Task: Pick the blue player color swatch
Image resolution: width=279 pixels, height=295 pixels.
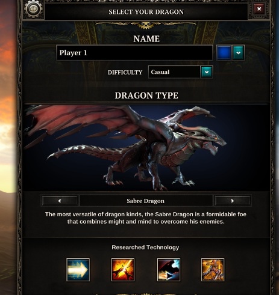Action: click(x=224, y=53)
